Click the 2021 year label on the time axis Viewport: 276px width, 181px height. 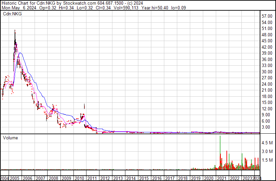pos(221,178)
